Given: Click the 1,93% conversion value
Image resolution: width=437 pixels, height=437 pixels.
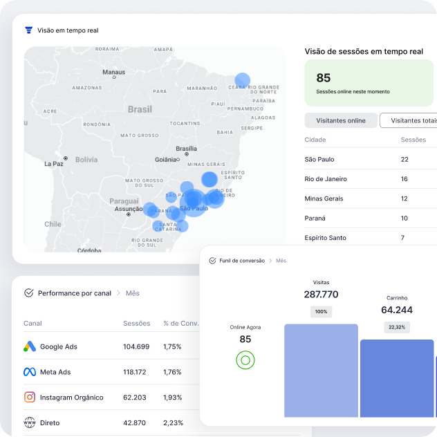Looking at the screenshot, I should [172, 398].
